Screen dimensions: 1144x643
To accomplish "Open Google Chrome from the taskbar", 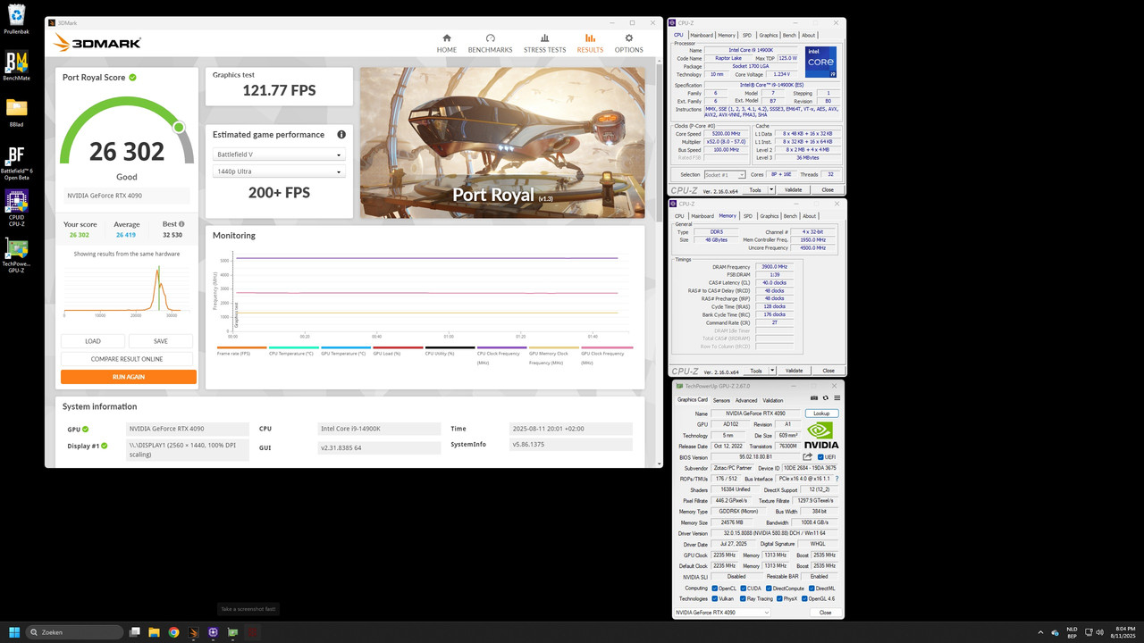I will click(173, 632).
